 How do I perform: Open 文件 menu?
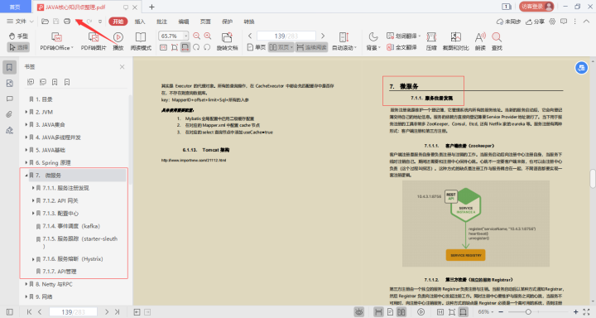coord(20,22)
